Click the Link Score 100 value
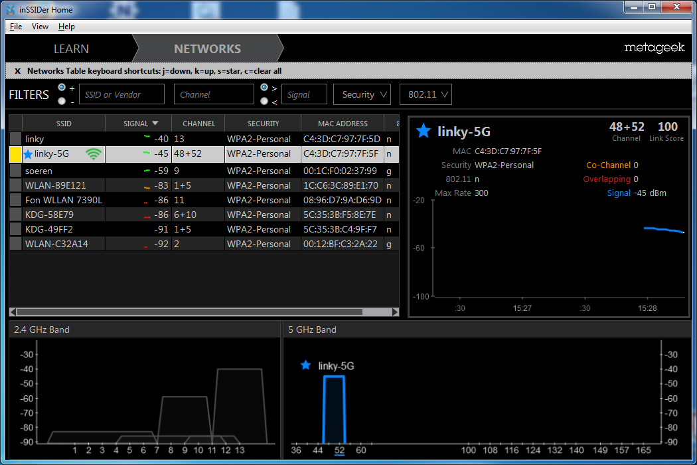 pos(668,127)
